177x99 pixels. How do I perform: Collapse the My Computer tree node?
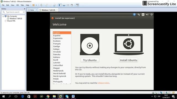click(3, 16)
